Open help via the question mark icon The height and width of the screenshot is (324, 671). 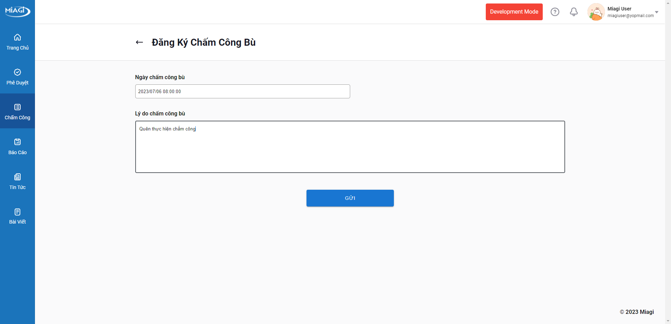555,12
